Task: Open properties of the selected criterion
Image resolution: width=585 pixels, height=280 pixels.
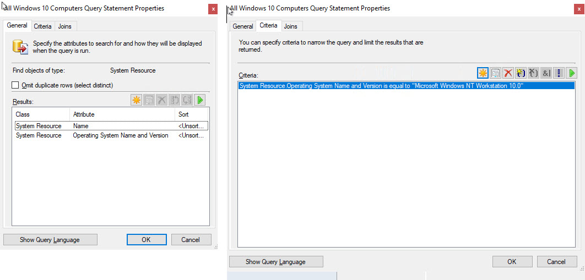Action: (x=495, y=73)
